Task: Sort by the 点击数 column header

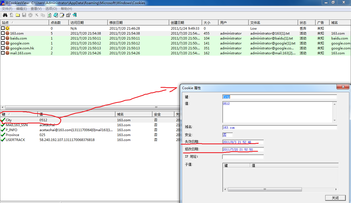Action: (59, 22)
